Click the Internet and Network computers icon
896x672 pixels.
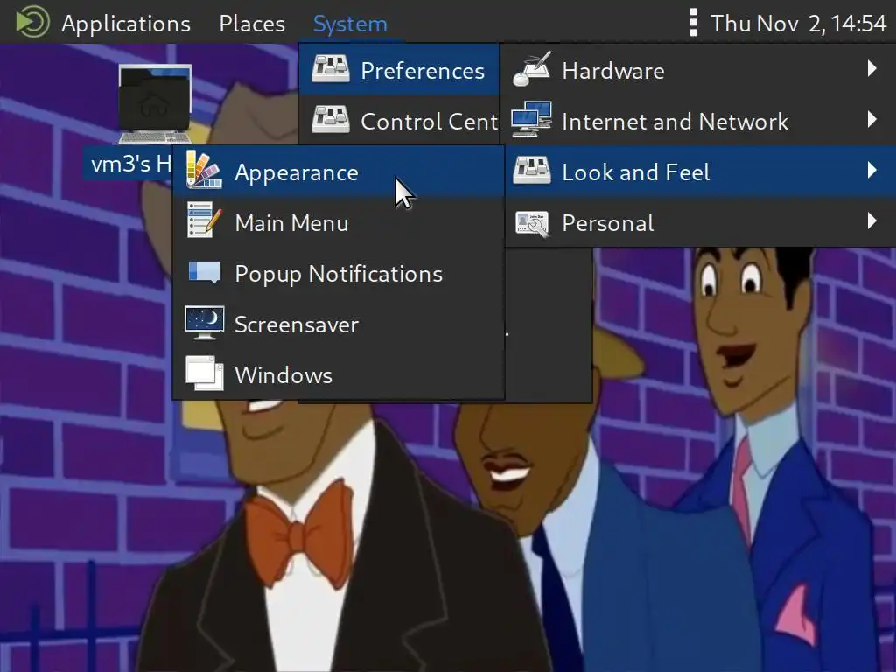pyautogui.click(x=532, y=119)
